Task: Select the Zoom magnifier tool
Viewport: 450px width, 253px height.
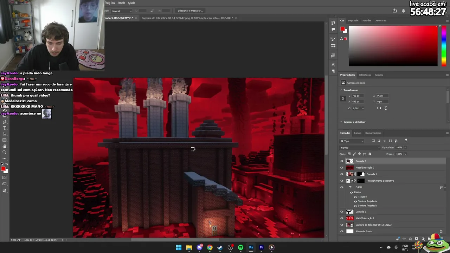Action: click(x=5, y=152)
